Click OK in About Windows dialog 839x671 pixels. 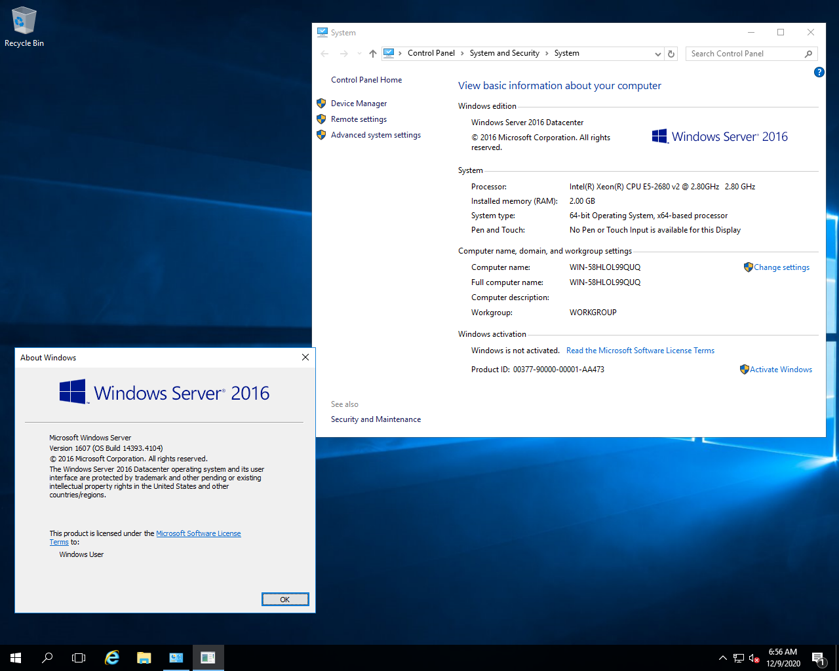285,600
